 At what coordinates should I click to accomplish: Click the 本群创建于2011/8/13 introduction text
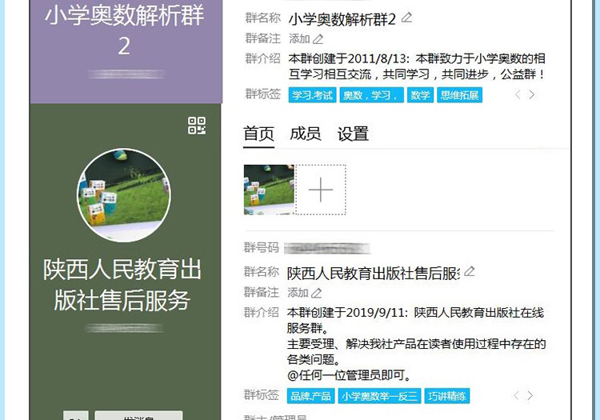417,66
